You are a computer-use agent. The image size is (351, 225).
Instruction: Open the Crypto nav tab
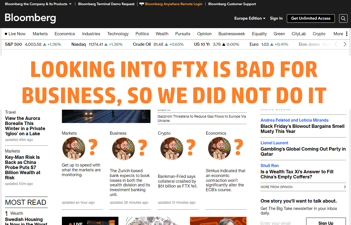point(319,34)
